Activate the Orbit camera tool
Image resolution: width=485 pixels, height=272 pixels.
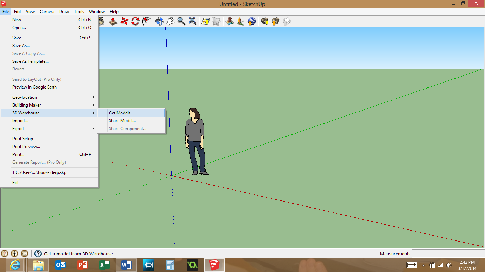(159, 21)
